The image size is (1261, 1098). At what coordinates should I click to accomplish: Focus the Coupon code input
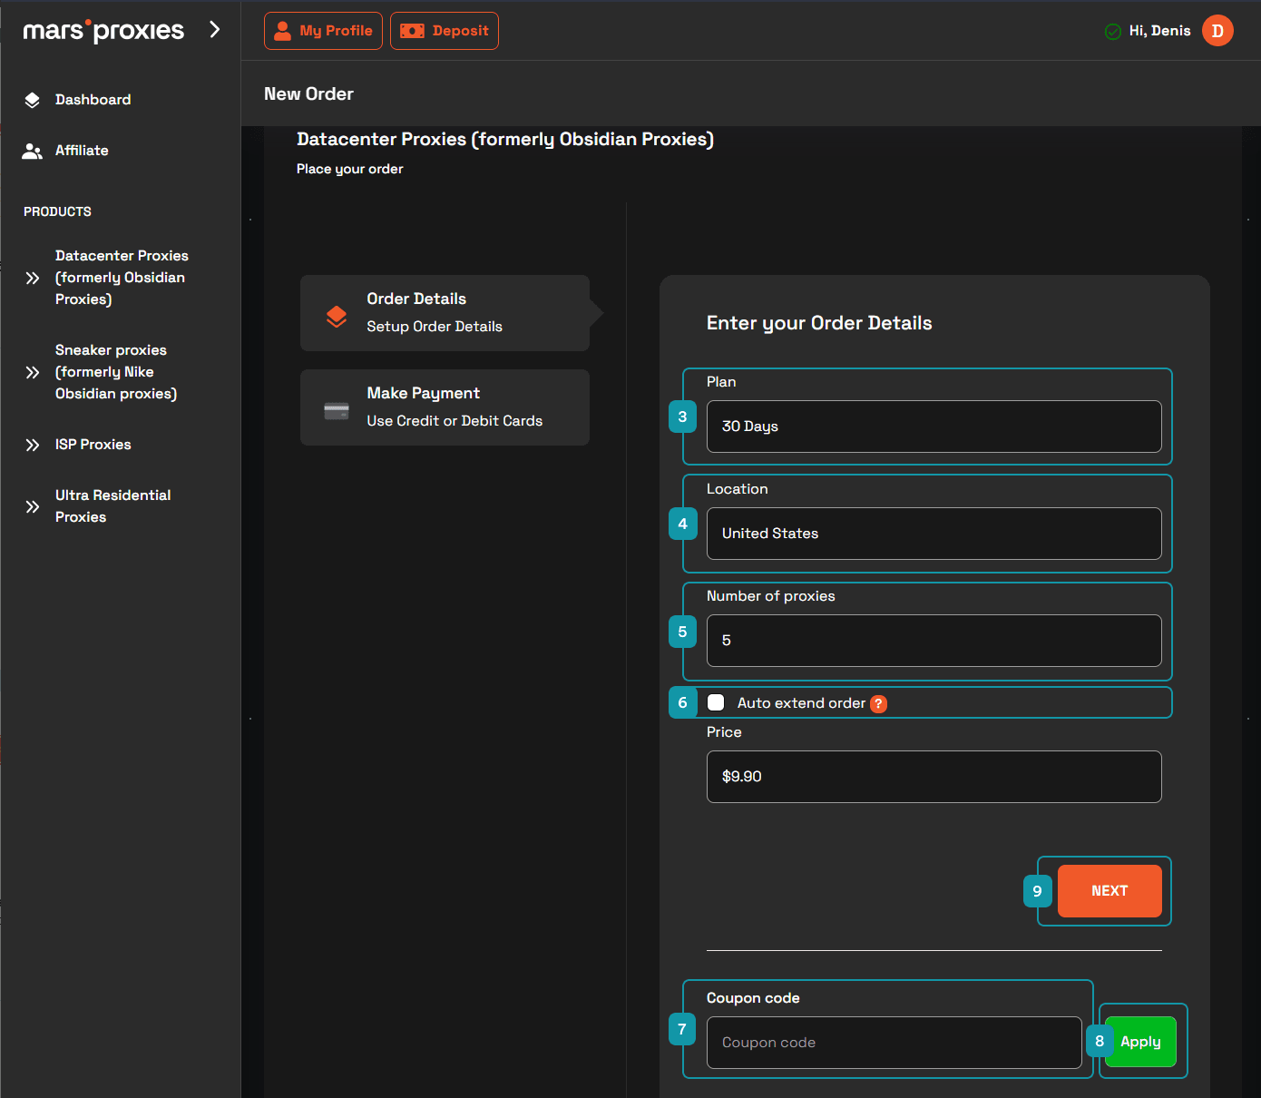click(894, 1043)
